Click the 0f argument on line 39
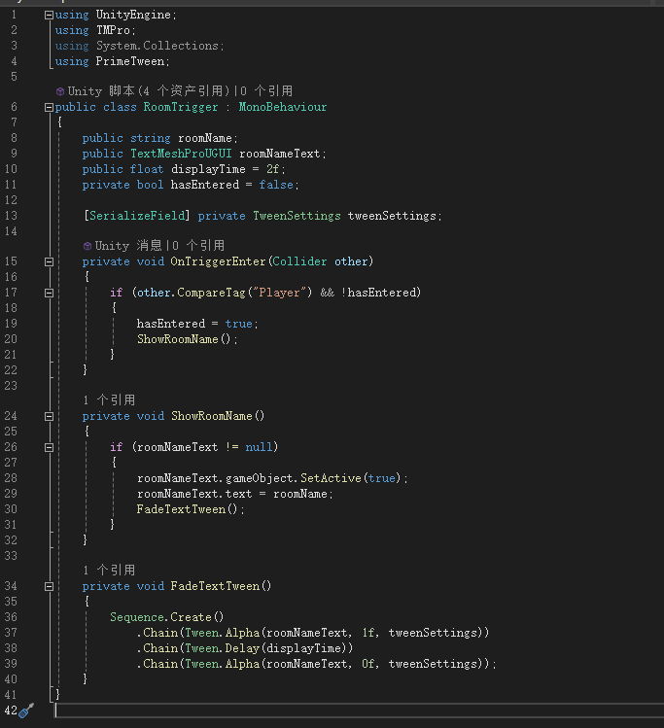Viewport: 664px width, 728px height. (x=368, y=664)
